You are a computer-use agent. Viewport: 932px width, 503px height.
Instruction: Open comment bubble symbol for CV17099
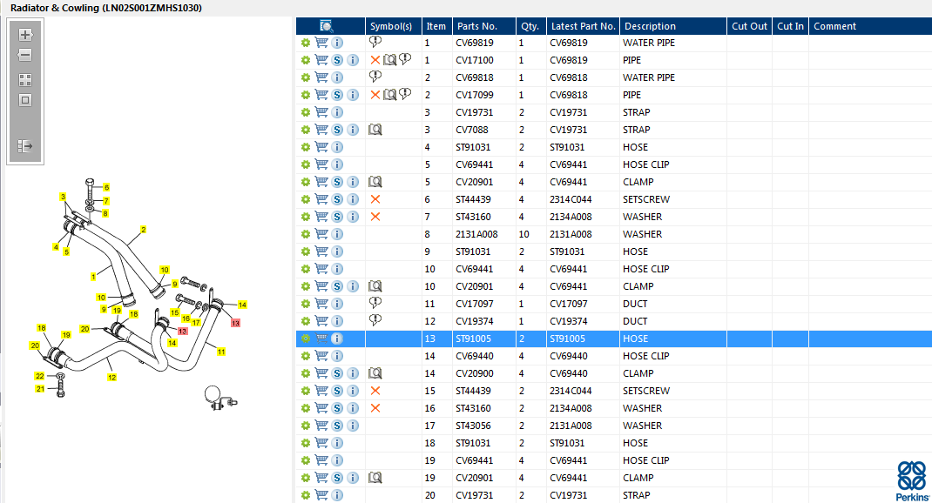405,94
